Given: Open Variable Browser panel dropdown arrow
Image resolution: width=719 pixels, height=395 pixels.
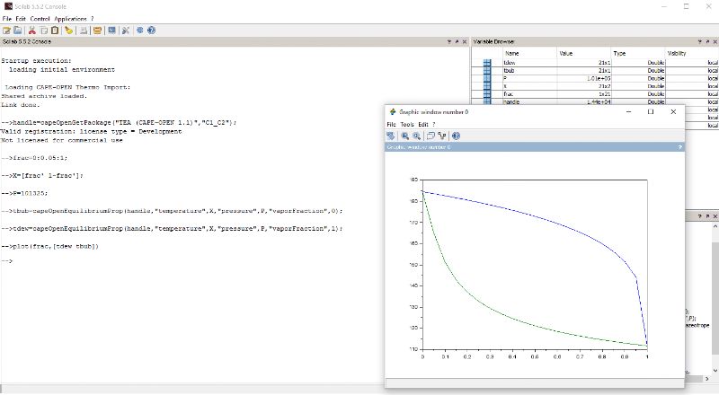Looking at the screenshot, I should (699, 41).
